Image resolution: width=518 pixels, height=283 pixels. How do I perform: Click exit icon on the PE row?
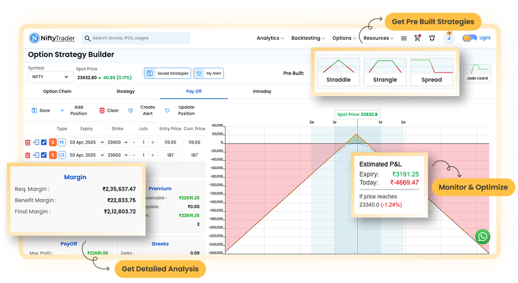coord(36,142)
